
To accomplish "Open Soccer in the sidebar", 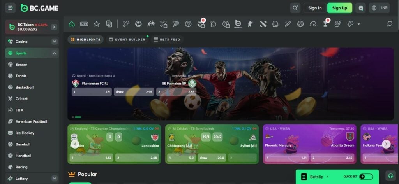I will pos(32,65).
